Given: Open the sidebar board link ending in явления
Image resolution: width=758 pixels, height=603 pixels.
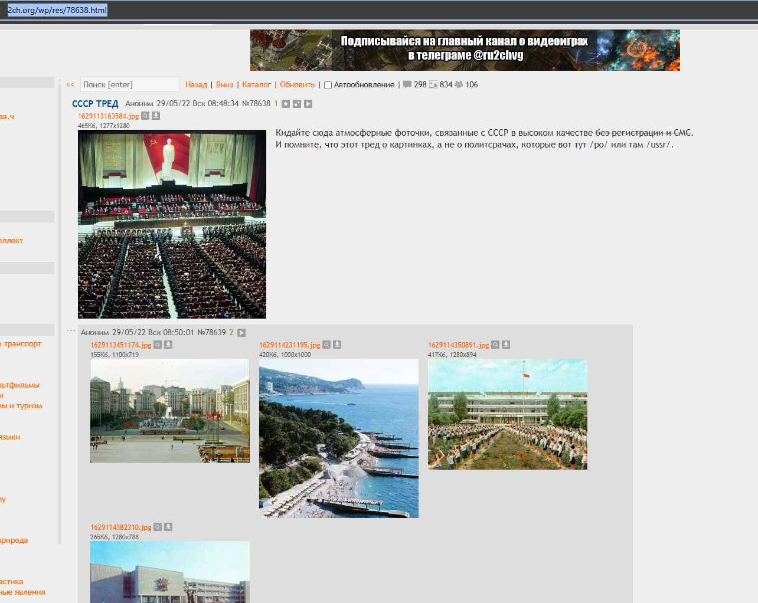Looking at the screenshot, I should pos(22,592).
